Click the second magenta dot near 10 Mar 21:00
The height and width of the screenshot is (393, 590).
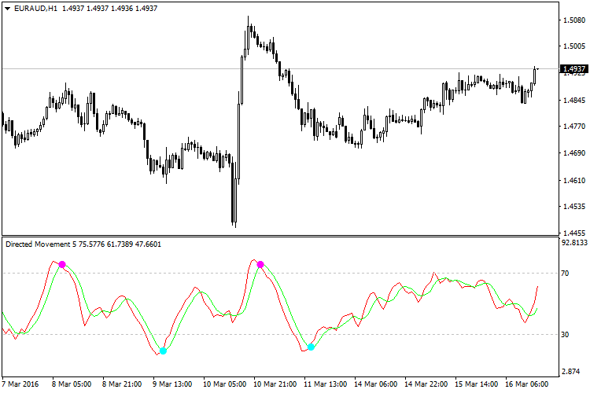[x=260, y=264]
